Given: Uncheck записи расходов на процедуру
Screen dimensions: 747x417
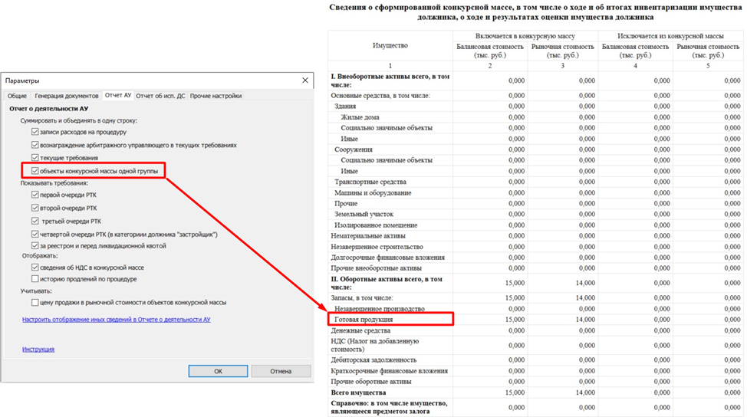Looking at the screenshot, I should coord(35,132).
